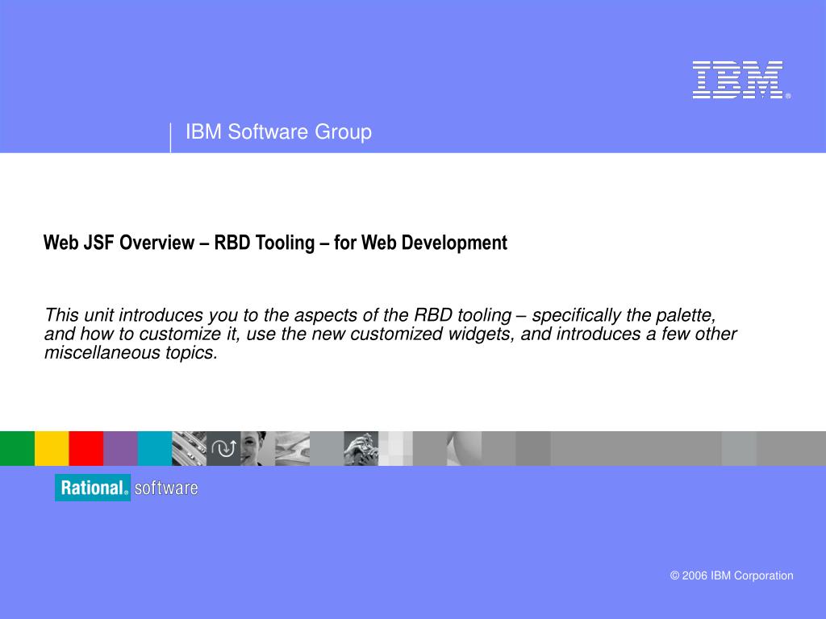This screenshot has width=826, height=619.
Task: Click the purple square in the color strip
Action: (x=121, y=448)
